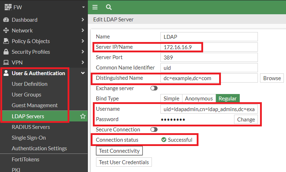Open FortiTokens menu item

pyautogui.click(x=26, y=160)
